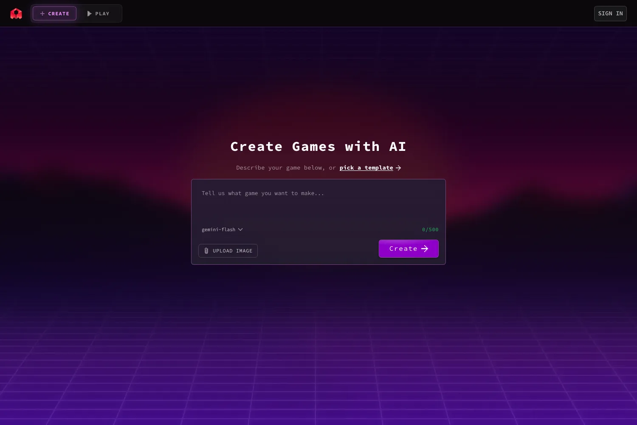Click the arrow icon in the purple Create button
The width and height of the screenshot is (637, 425).
click(x=425, y=249)
